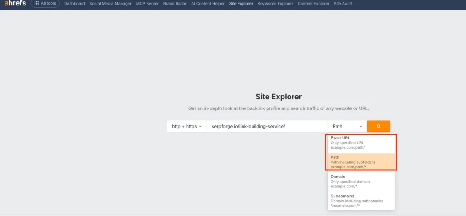
Task: Collapse the Path mode dropdown
Action: [347, 126]
